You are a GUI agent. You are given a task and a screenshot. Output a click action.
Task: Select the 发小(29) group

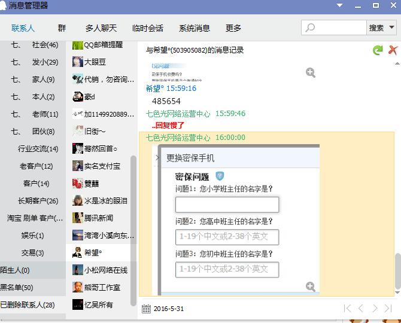[33, 62]
